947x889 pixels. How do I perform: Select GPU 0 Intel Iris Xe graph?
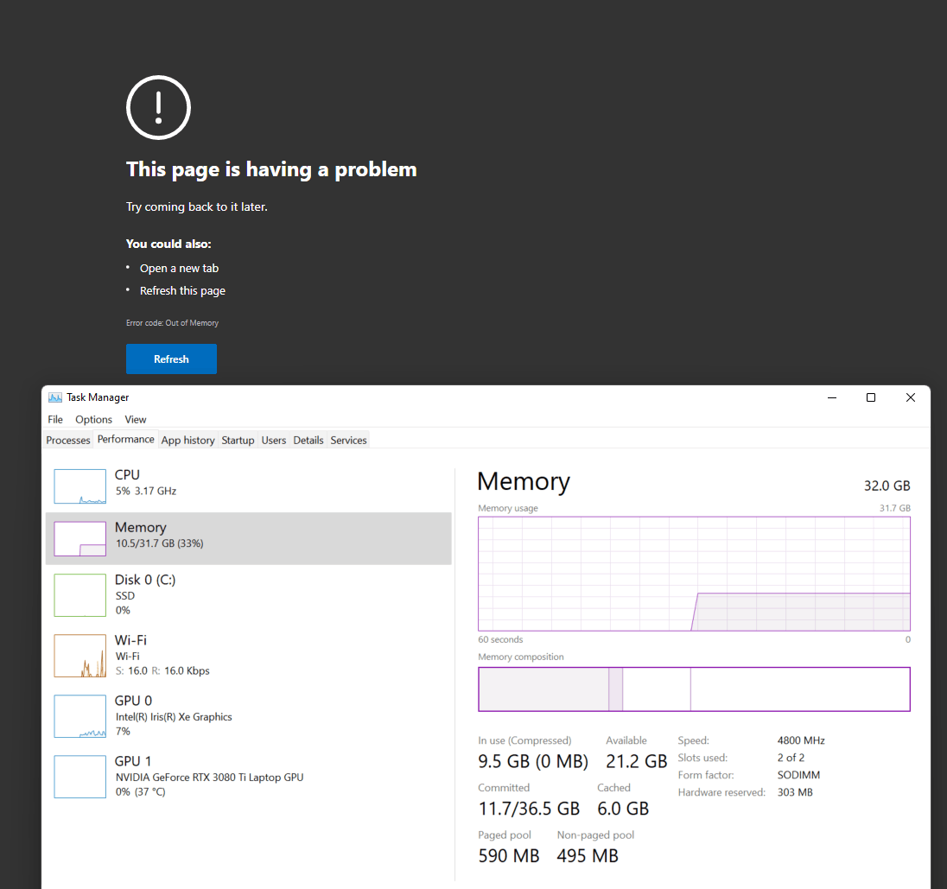[x=79, y=716]
